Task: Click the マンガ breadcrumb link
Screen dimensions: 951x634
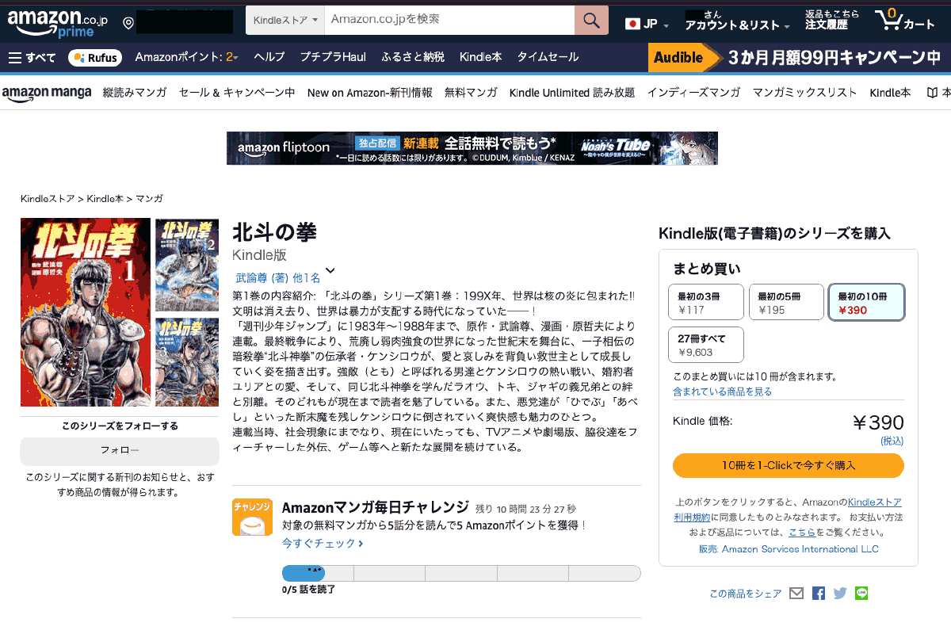Action: 149,198
